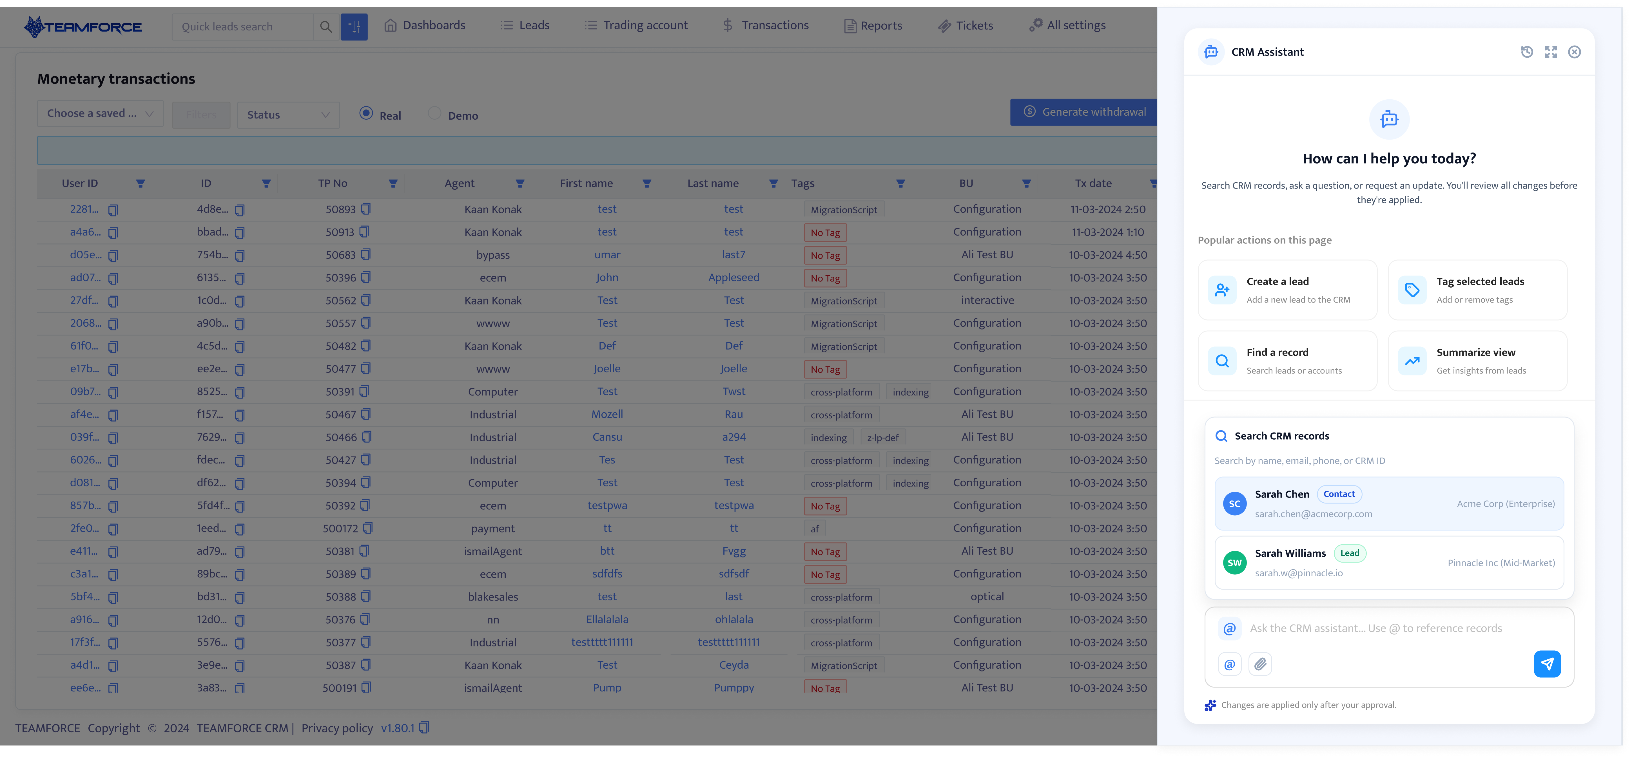Click the attach file paperclip icon
This screenshot has width=1632, height=759.
1260,664
